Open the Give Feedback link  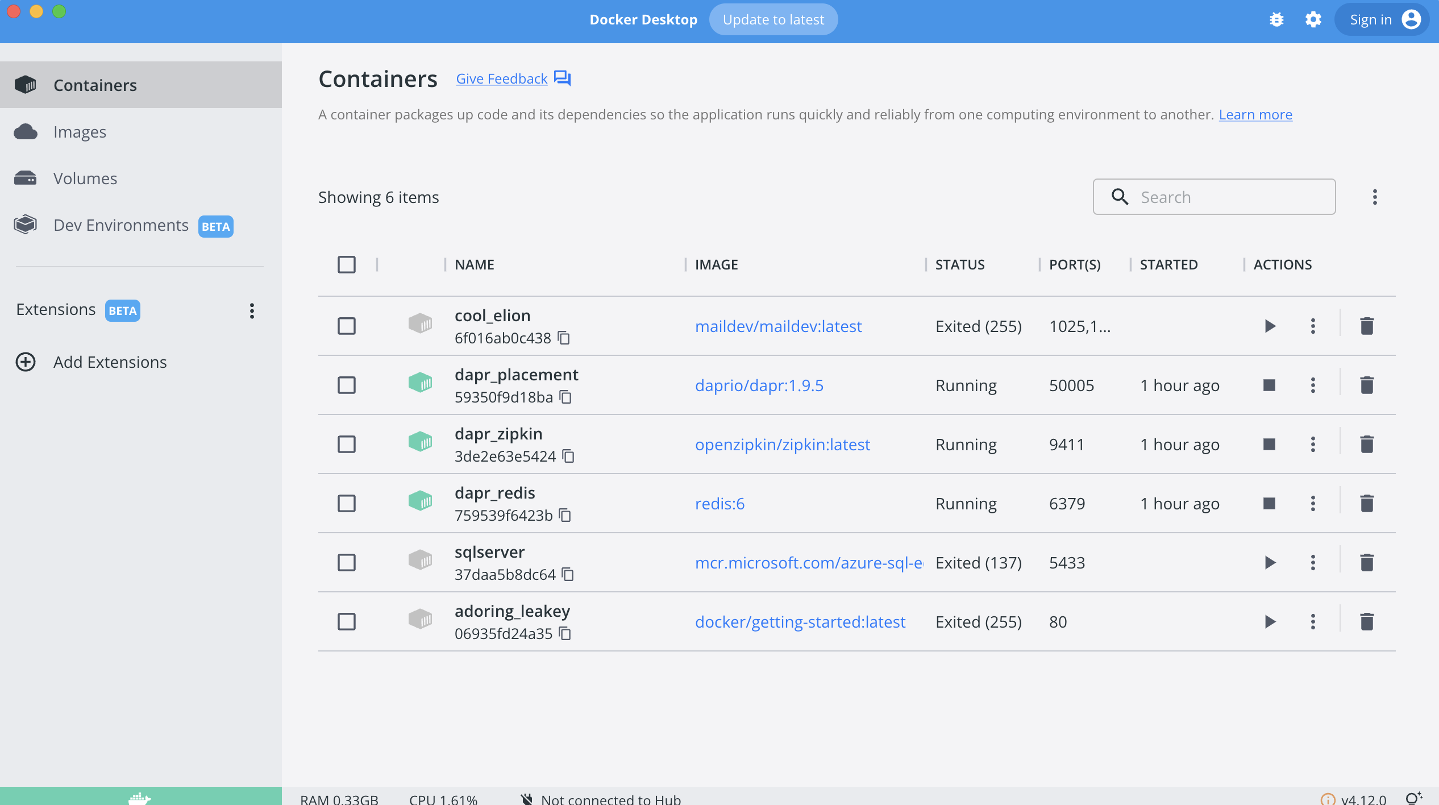click(x=501, y=78)
